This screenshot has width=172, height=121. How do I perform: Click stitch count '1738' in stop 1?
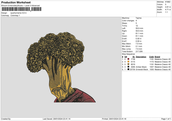[x=133, y=59]
